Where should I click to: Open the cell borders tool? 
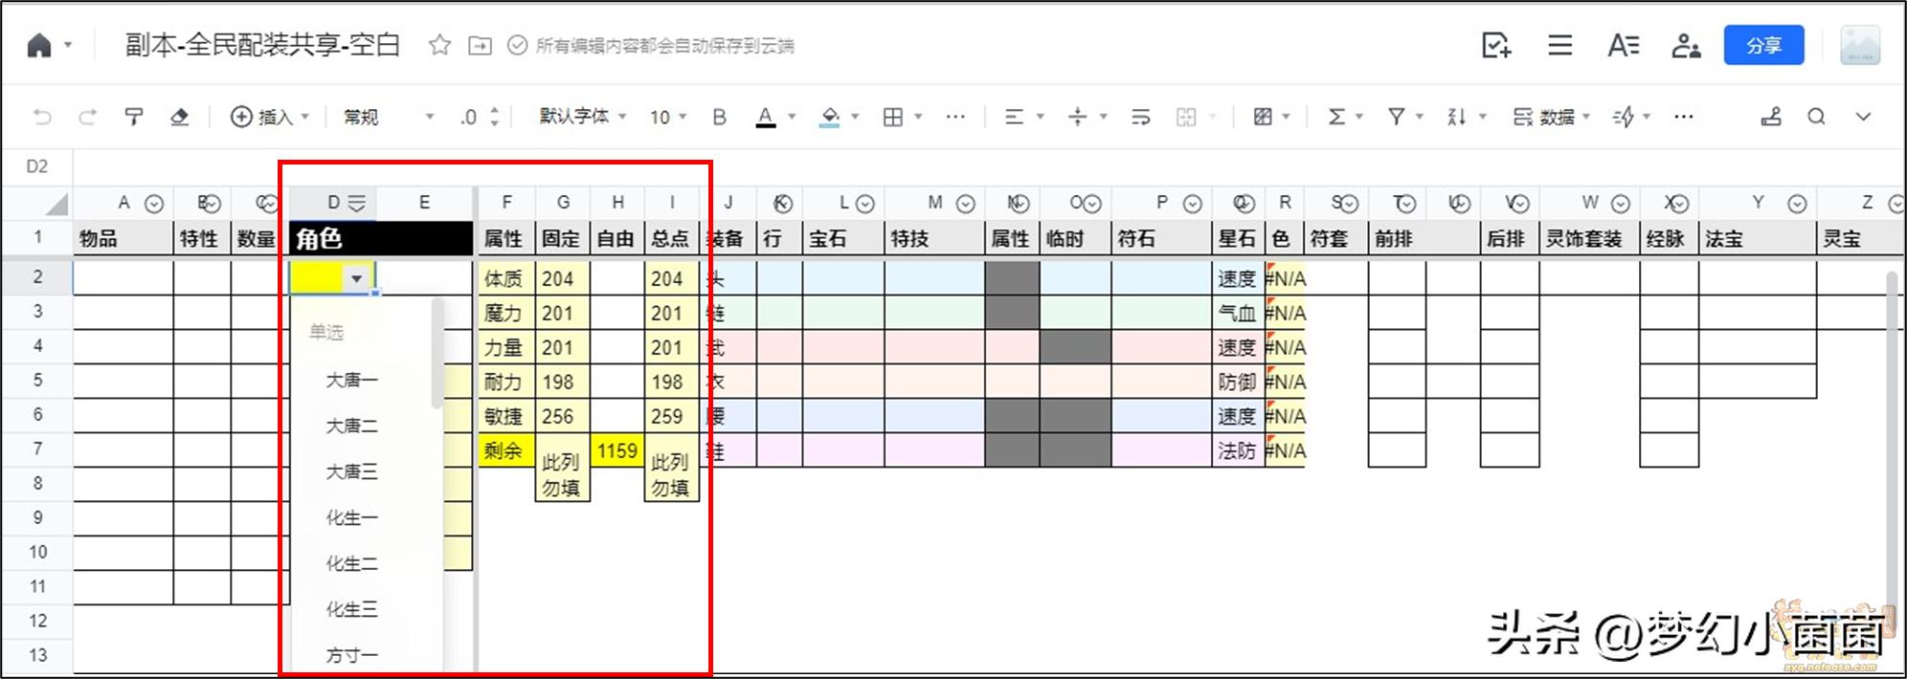click(892, 117)
